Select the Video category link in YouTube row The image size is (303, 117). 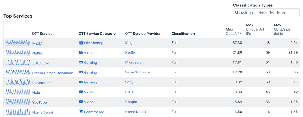[x=89, y=102]
